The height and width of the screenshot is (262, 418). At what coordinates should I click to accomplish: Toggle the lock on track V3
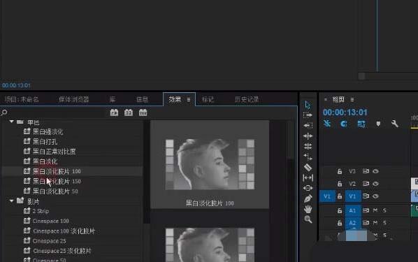(340, 171)
